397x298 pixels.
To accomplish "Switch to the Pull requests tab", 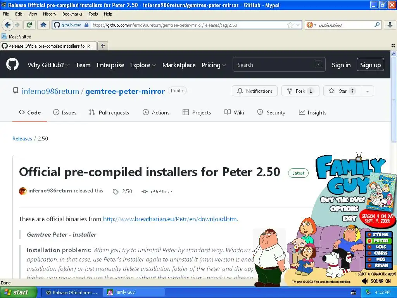I will tap(109, 113).
